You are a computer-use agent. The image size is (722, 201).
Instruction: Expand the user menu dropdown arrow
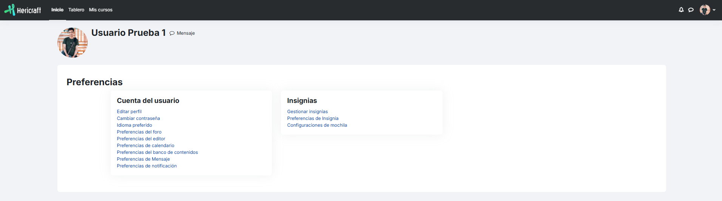[714, 10]
